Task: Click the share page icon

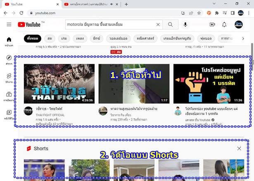Action: click(191, 13)
